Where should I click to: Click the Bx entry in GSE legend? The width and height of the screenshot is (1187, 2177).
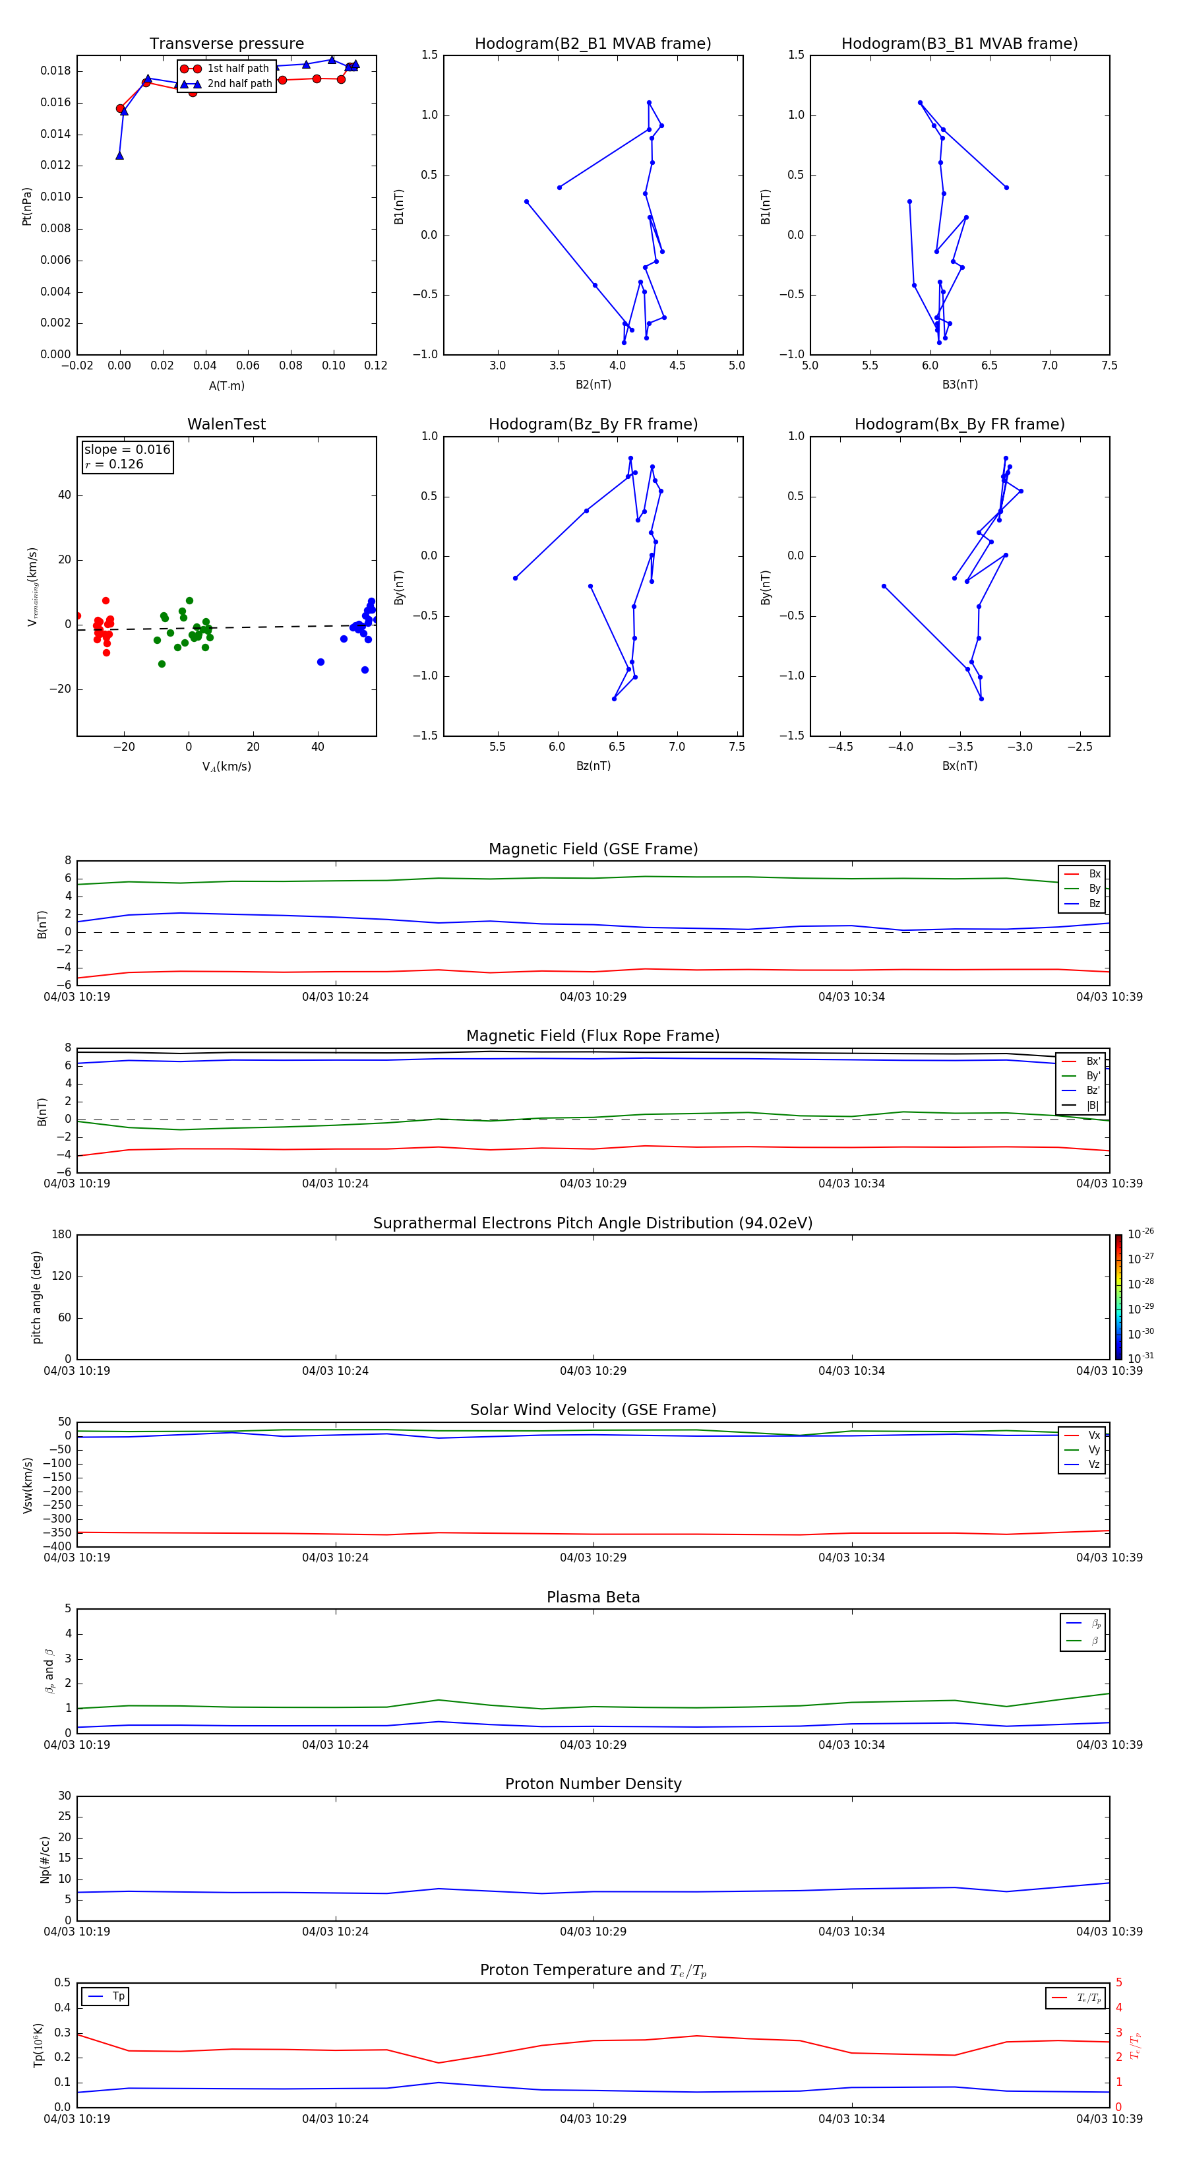1083,874
